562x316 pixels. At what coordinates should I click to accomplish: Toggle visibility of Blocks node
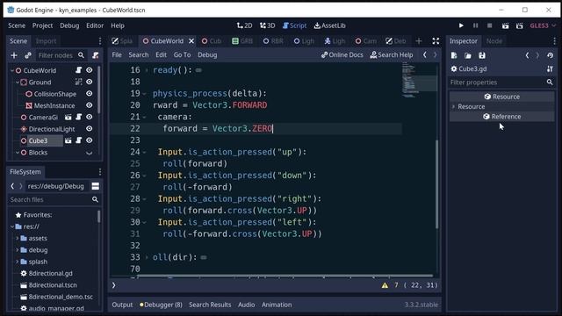point(90,152)
